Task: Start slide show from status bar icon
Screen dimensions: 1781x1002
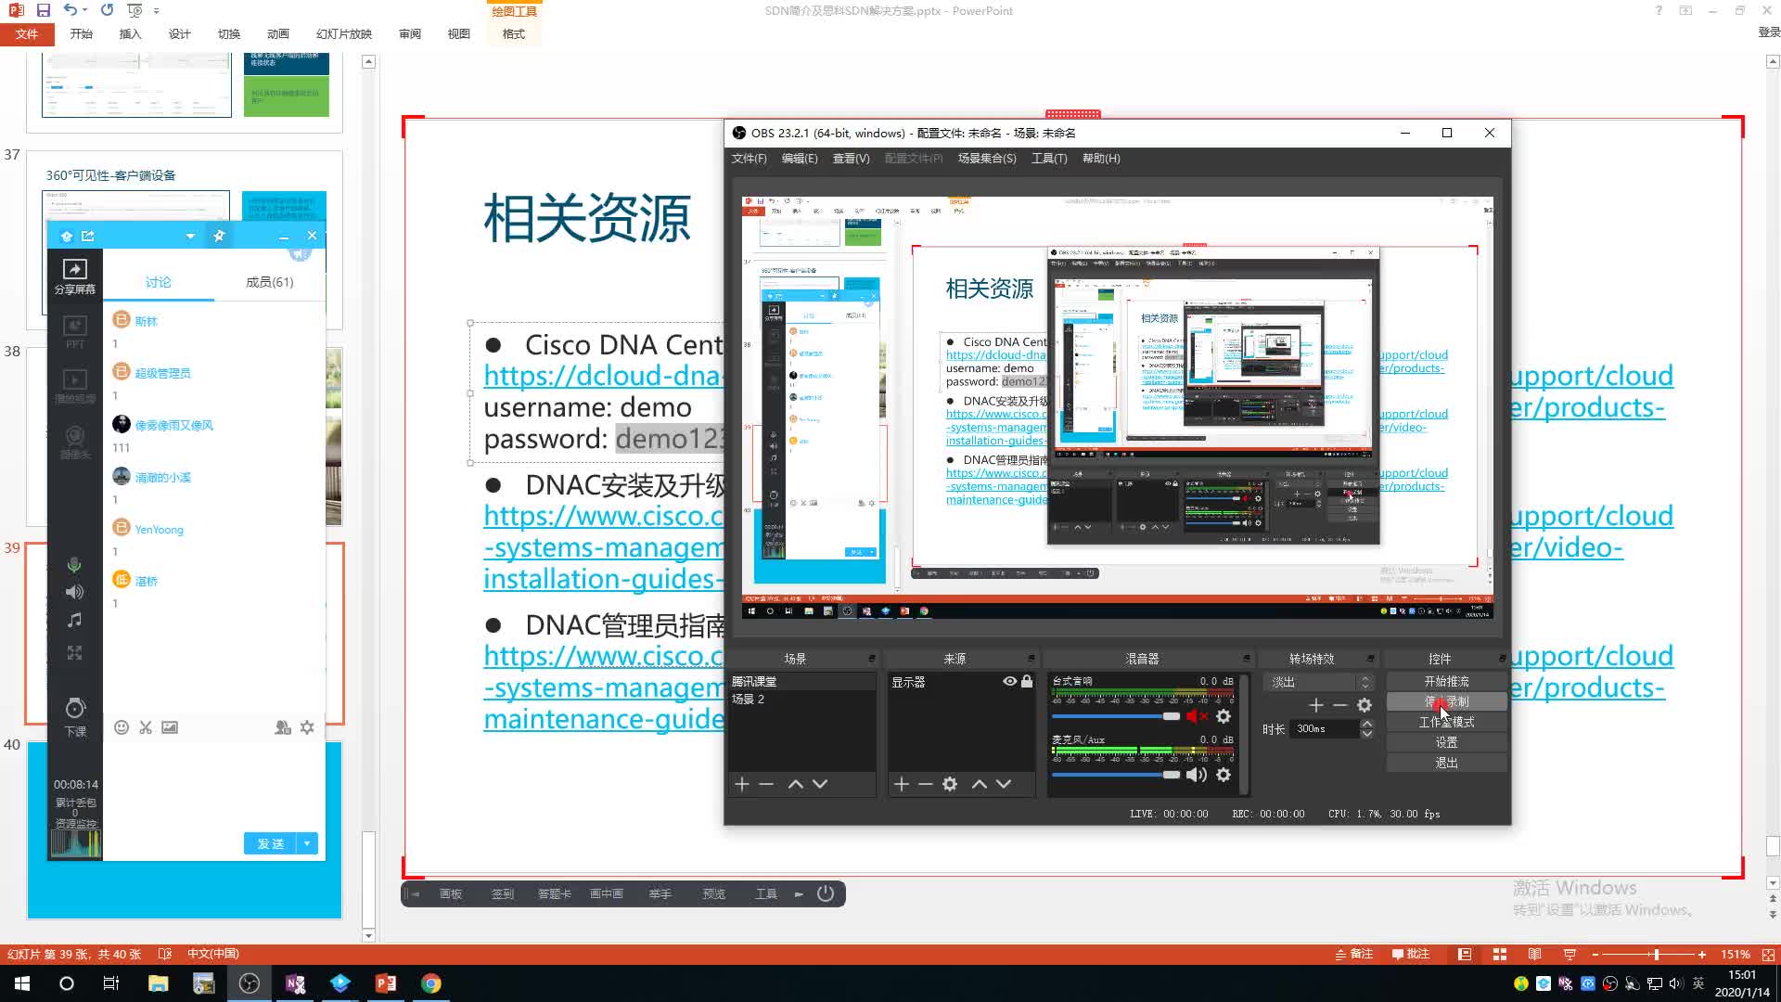Action: [1570, 954]
